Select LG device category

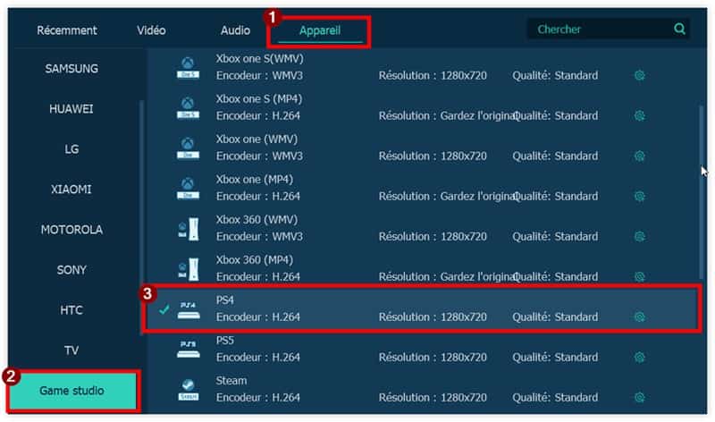tap(71, 148)
